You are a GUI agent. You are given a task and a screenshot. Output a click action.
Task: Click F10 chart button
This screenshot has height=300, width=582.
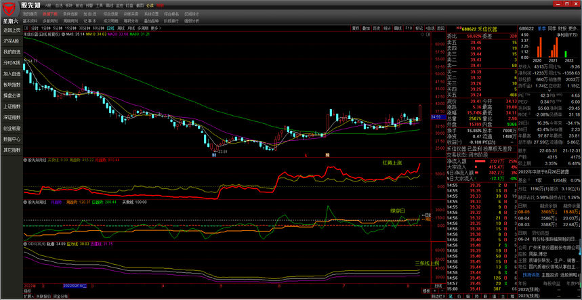click(x=409, y=28)
